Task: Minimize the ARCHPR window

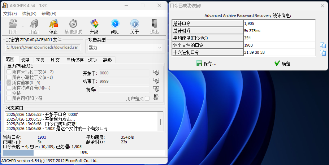Action: click(126, 6)
